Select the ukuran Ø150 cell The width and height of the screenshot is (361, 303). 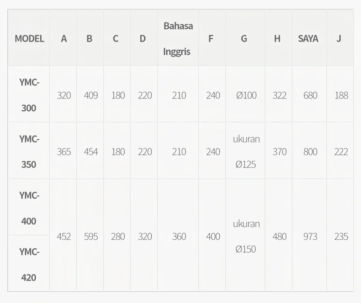click(x=246, y=236)
